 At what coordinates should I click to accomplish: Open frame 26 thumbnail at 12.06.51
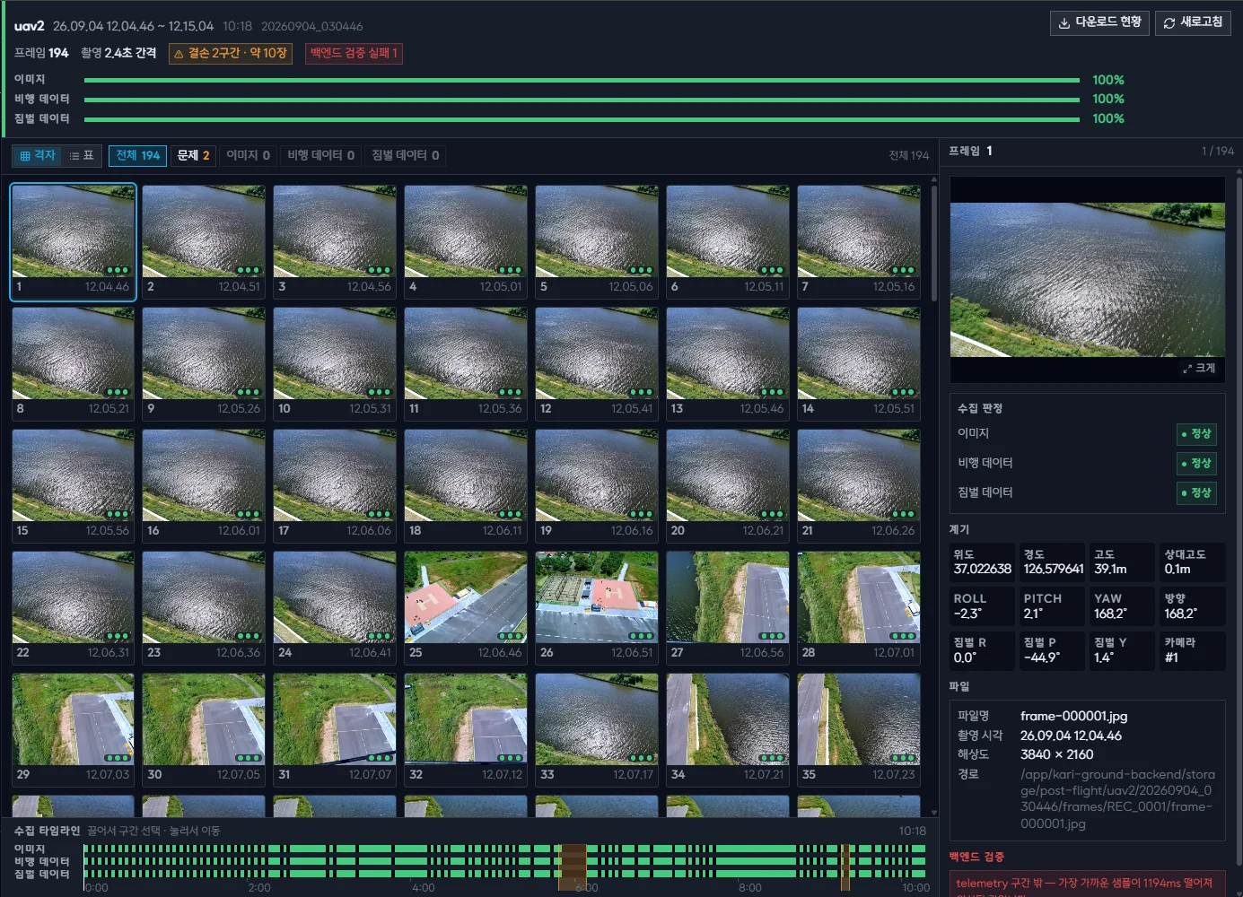597,608
